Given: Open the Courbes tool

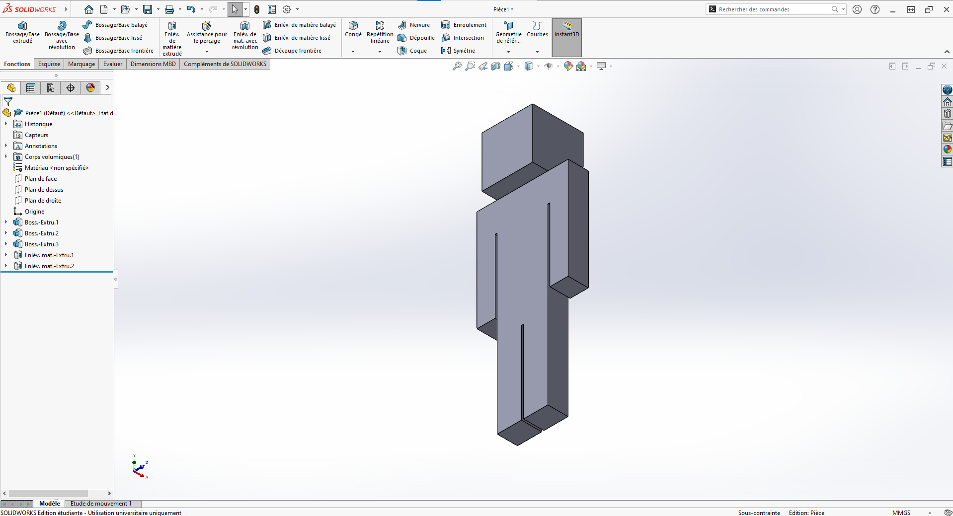Looking at the screenshot, I should [x=537, y=29].
